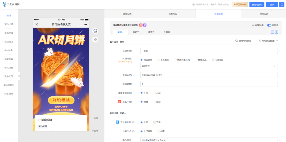This screenshot has height=142, width=286.
Task: Select 上门自取 for 兑奖方式
Action: pos(142,131)
